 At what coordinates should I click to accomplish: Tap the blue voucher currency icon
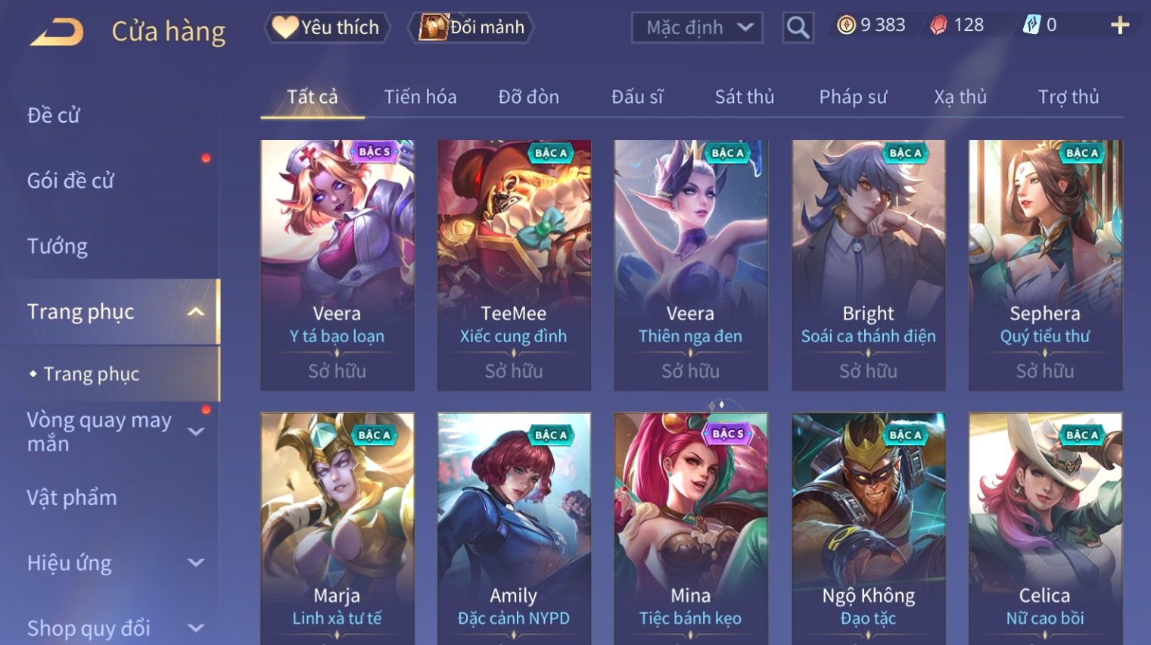[1031, 25]
